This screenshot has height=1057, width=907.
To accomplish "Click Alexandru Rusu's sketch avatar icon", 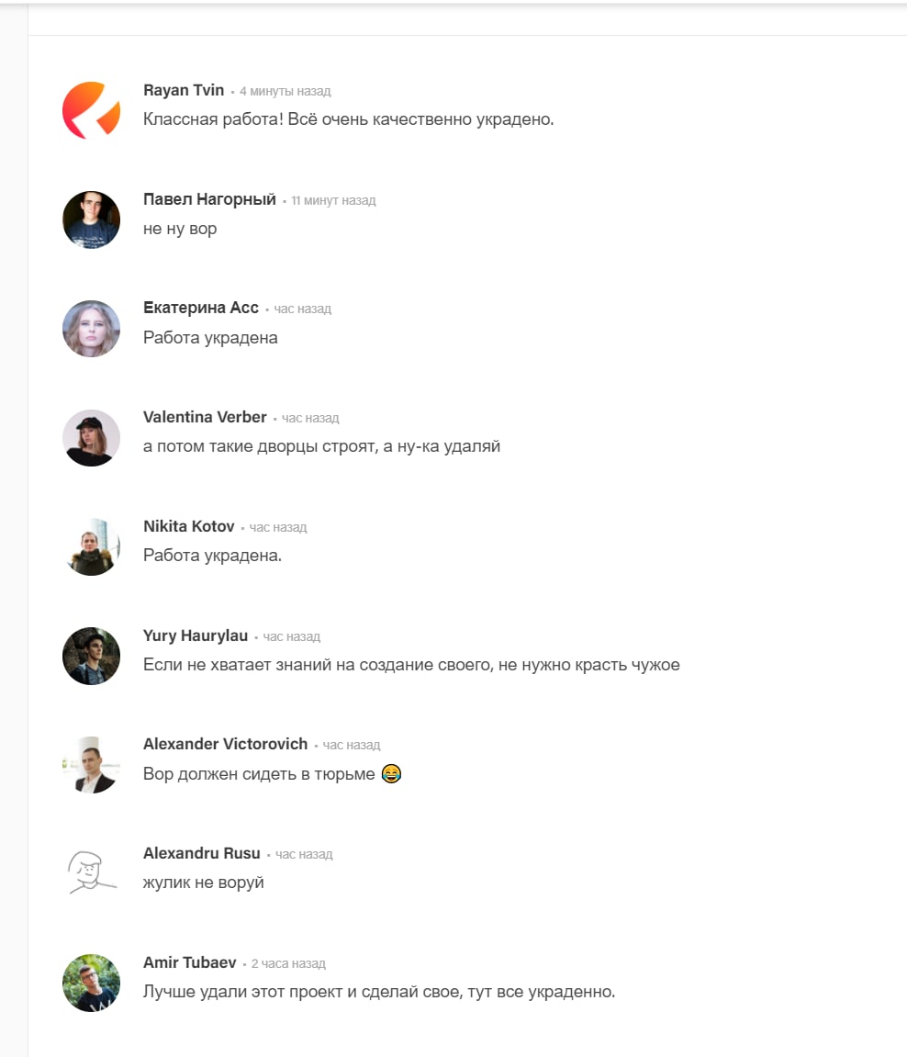I will 91,873.
